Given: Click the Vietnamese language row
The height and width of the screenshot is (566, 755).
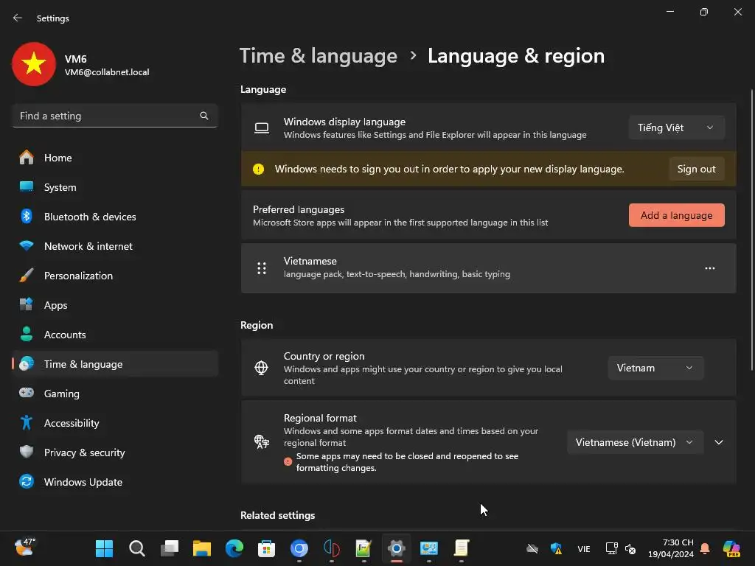Looking at the screenshot, I should (488, 268).
